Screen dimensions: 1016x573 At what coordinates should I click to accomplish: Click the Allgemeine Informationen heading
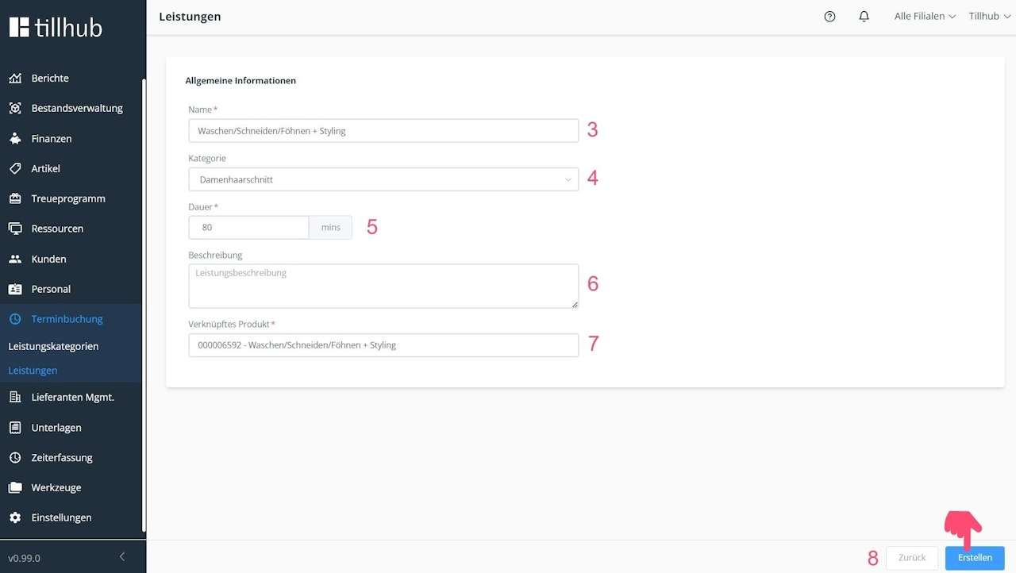[241, 81]
